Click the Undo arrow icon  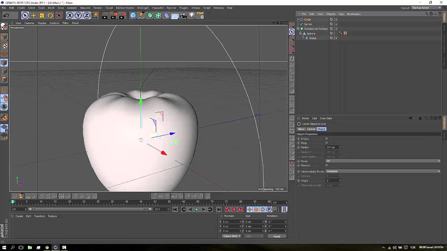point(6,15)
